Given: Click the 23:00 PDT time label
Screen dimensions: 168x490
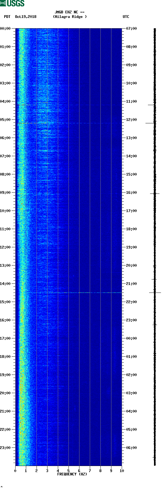Looking at the screenshot, I should (5, 448).
